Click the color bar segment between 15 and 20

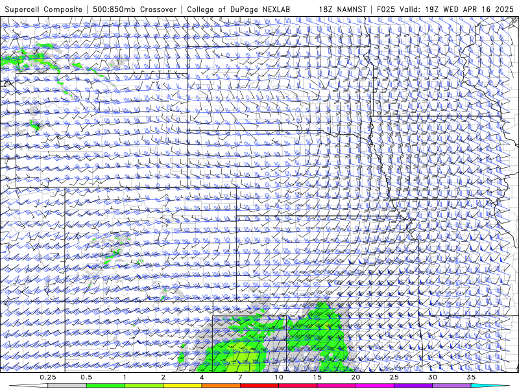336,386
